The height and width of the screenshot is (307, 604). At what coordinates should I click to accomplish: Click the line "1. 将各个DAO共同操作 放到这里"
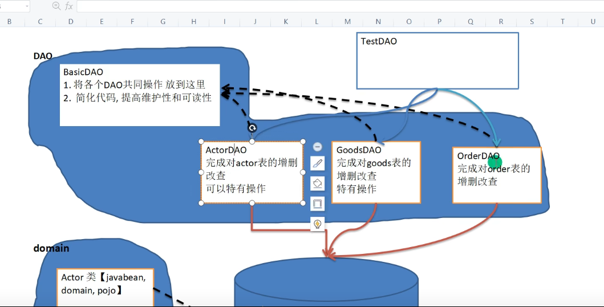click(135, 85)
